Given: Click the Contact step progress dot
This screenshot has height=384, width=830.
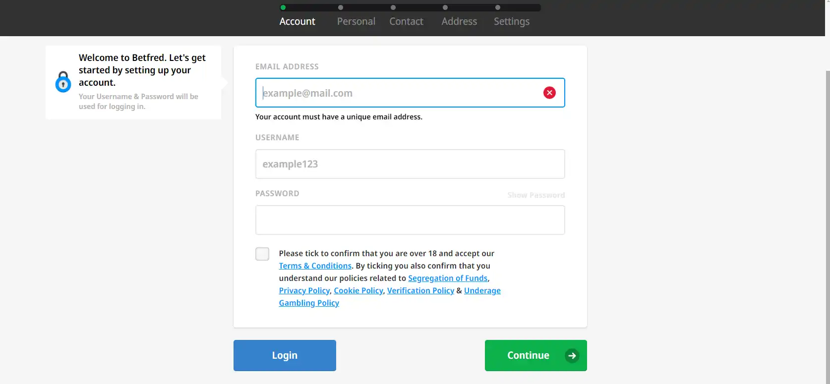Looking at the screenshot, I should [393, 7].
